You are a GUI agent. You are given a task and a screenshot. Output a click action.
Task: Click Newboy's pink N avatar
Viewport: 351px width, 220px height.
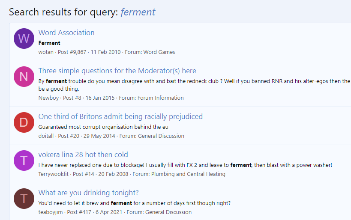(x=24, y=77)
